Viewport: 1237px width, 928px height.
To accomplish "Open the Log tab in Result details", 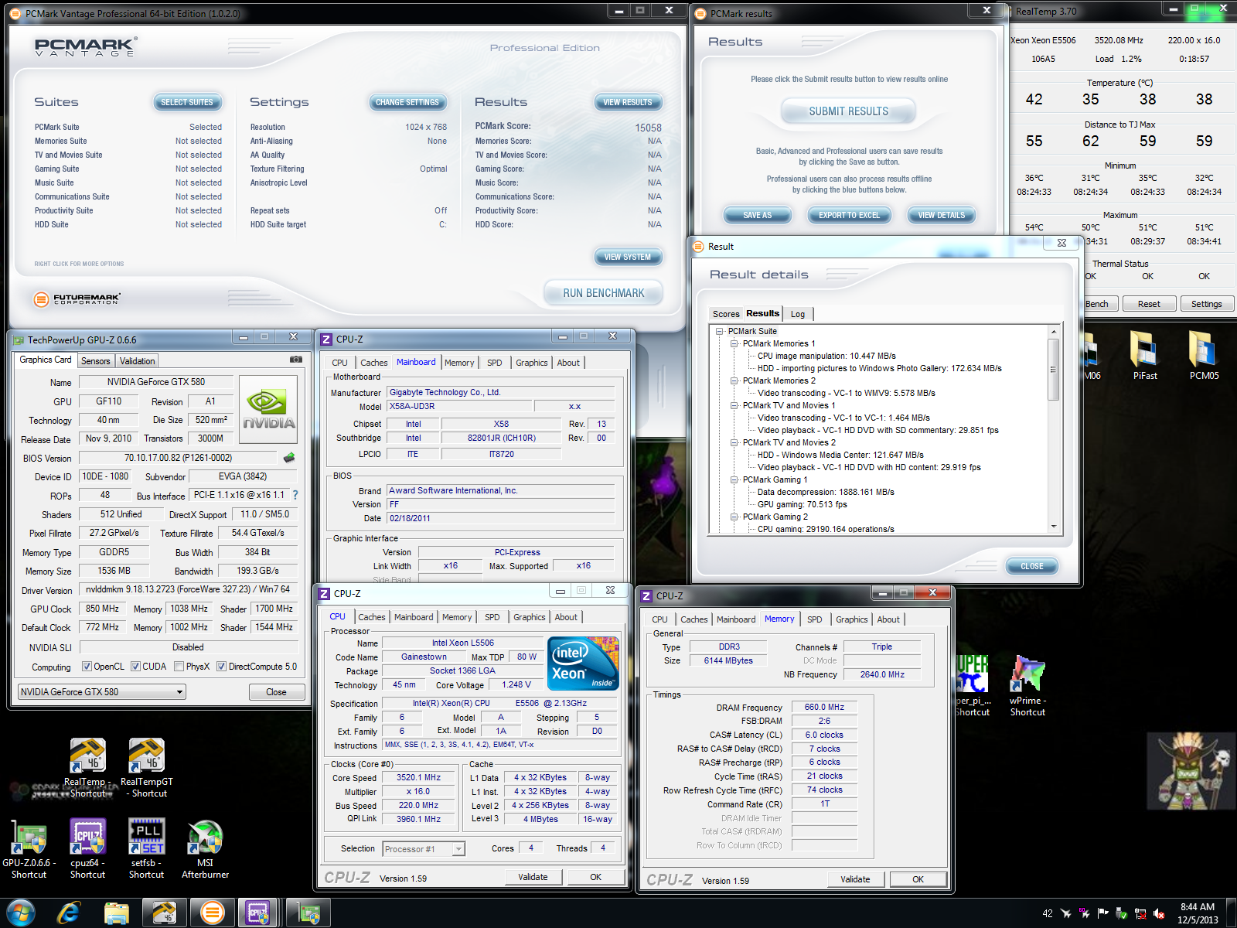I will point(798,314).
